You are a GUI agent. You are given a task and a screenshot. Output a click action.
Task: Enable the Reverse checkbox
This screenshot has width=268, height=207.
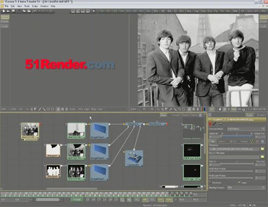[x=211, y=182]
